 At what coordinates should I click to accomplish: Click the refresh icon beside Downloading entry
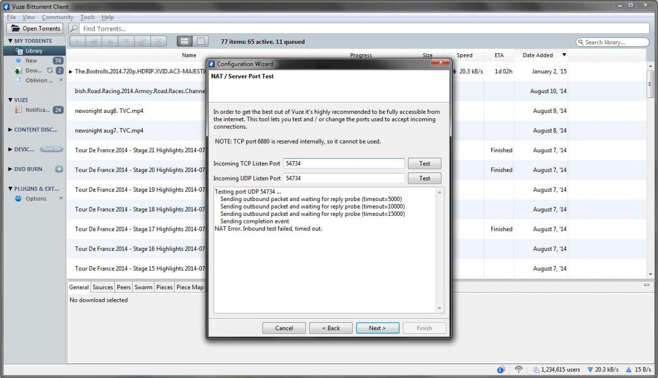(x=49, y=70)
